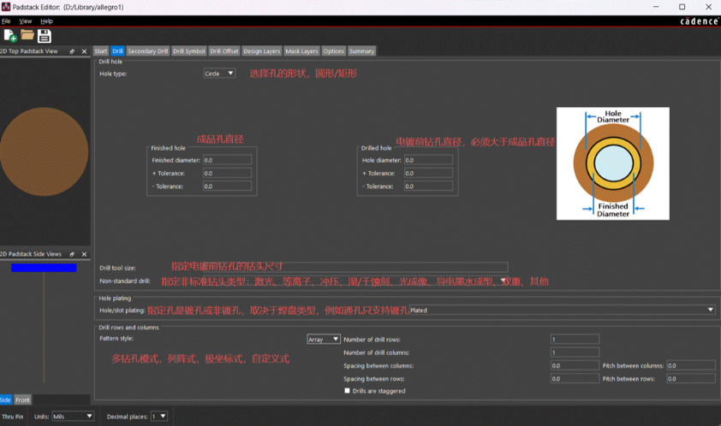
Task: Close the 2D Padstack Side Views panel
Action: [x=84, y=254]
